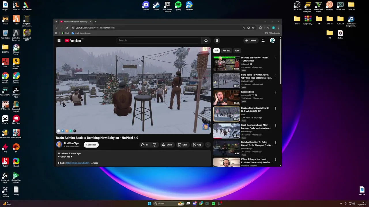Select the Live filter chip
369x207 pixels.
[237, 51]
